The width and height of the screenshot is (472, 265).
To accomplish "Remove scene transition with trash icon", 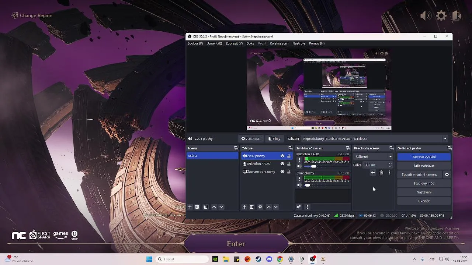I will coord(381,173).
